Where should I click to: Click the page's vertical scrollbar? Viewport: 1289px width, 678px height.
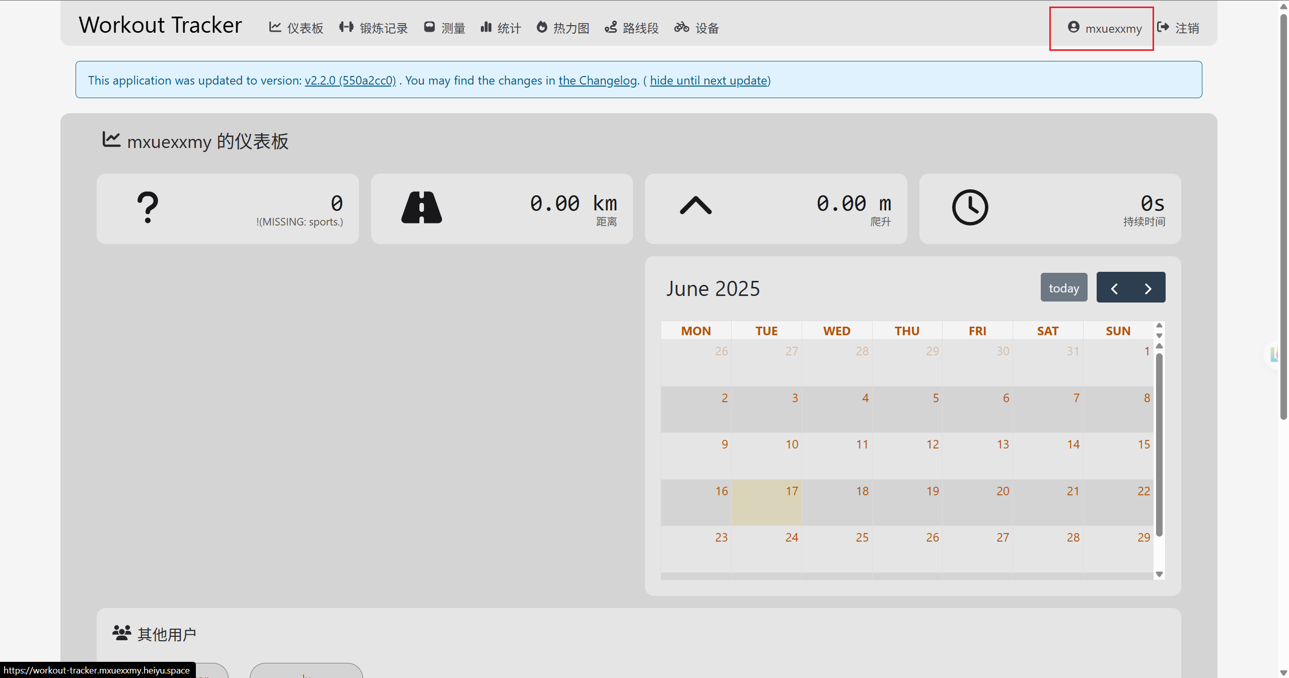point(1283,216)
